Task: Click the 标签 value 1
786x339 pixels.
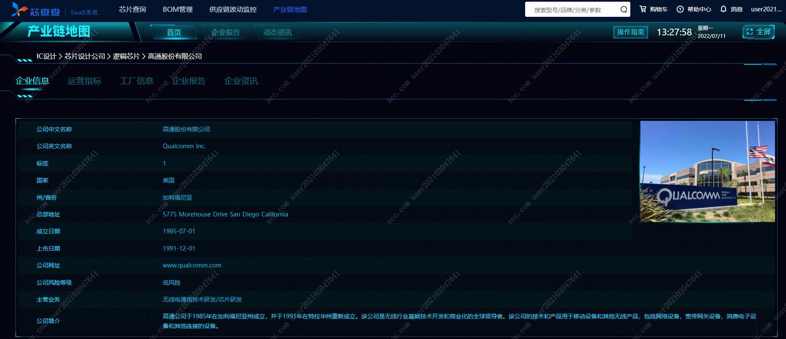Action: point(165,163)
